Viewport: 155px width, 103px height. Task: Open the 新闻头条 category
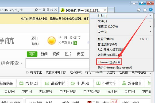[6, 83]
